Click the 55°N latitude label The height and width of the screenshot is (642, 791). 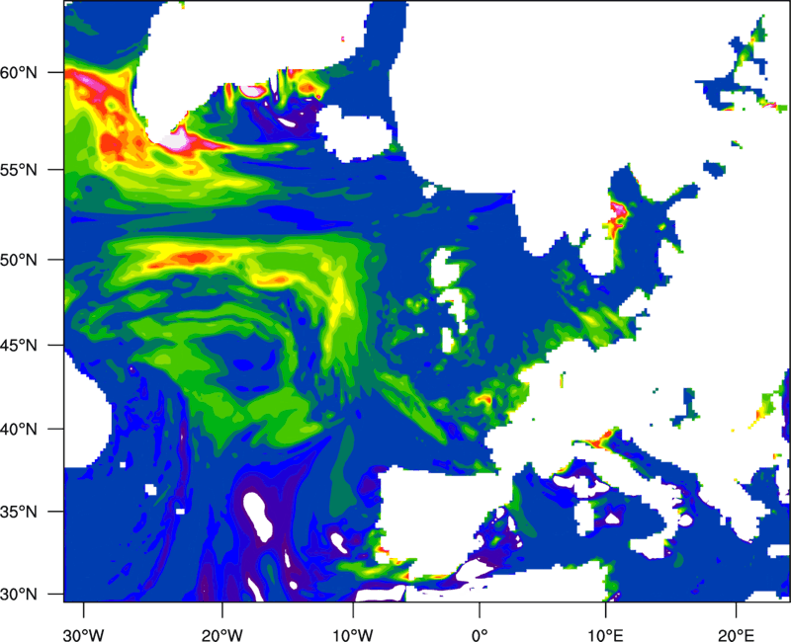[x=19, y=170]
